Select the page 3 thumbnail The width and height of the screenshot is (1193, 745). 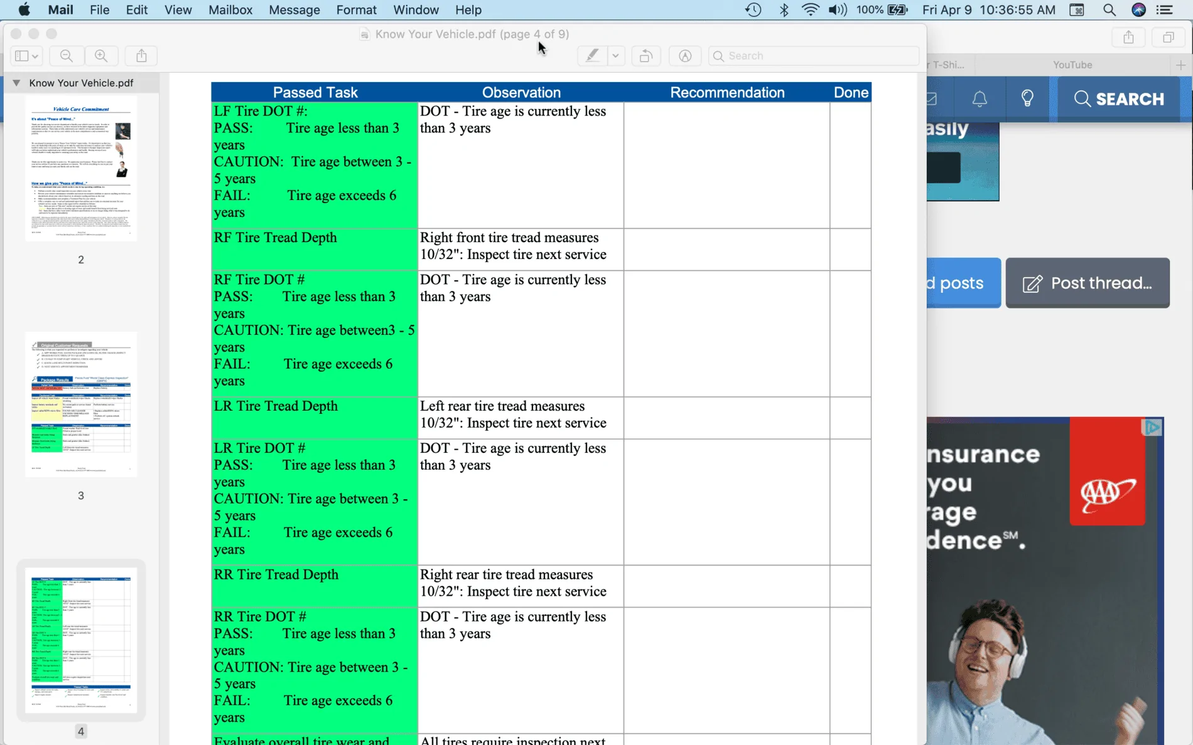click(81, 404)
